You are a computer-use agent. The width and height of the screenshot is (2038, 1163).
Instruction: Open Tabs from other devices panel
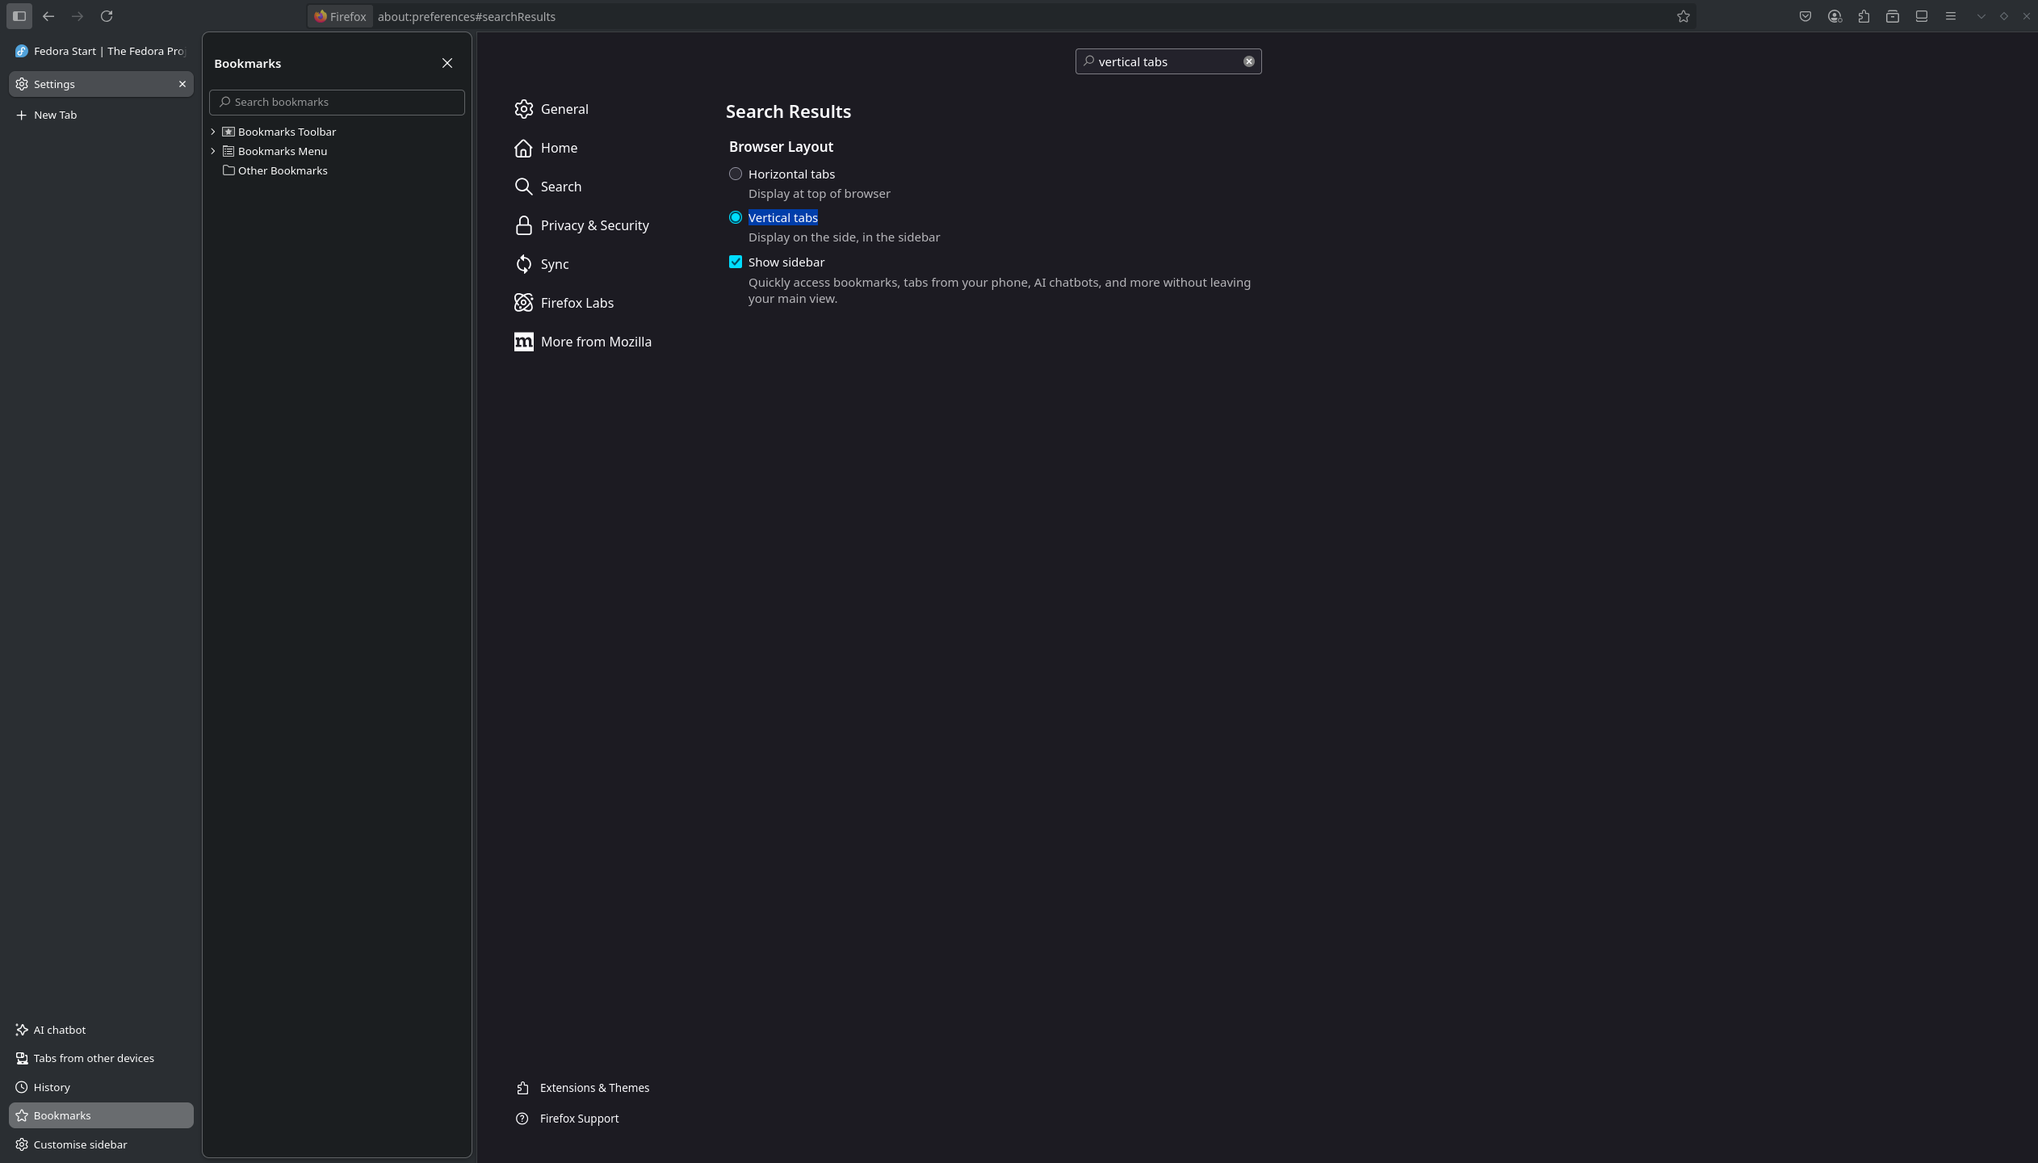click(x=93, y=1058)
